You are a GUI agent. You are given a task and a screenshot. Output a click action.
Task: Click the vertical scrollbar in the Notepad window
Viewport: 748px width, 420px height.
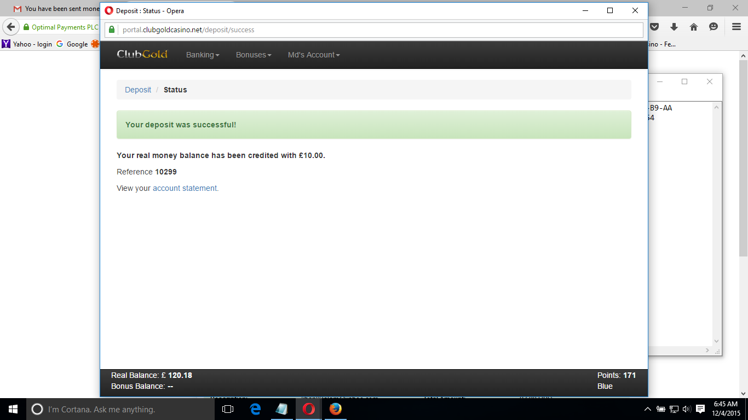click(x=717, y=224)
